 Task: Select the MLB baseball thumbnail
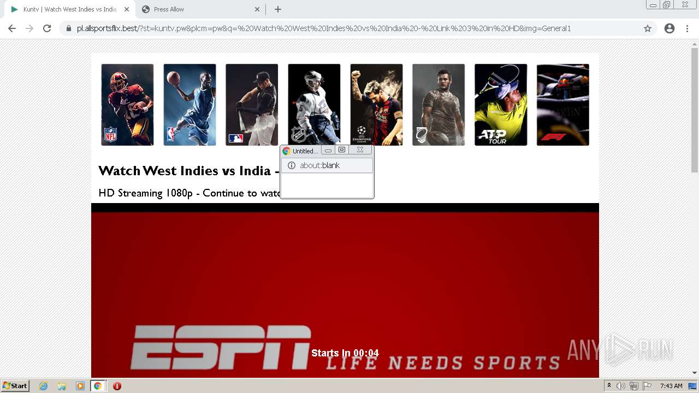[x=252, y=105]
